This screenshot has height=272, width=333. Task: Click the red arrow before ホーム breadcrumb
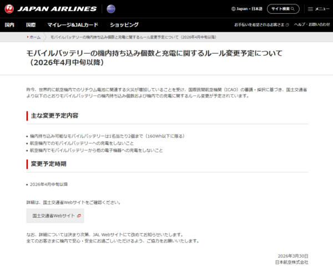[28, 37]
